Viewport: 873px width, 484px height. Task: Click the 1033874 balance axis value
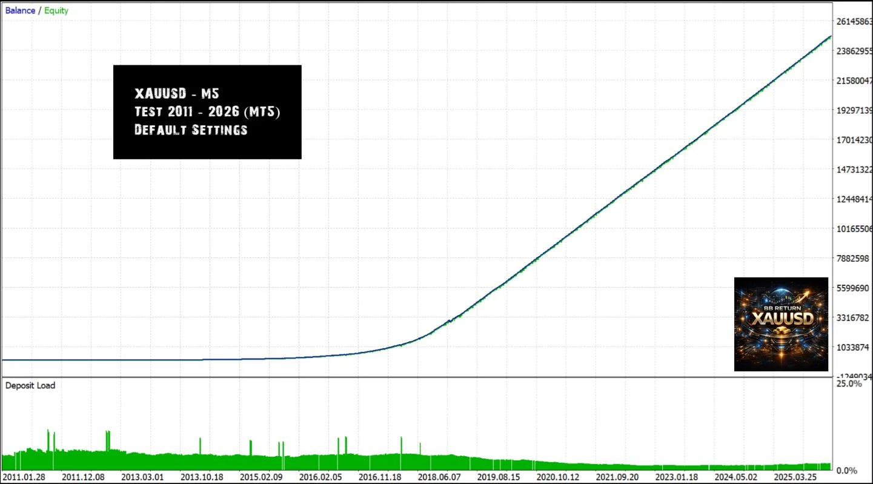[x=854, y=348]
